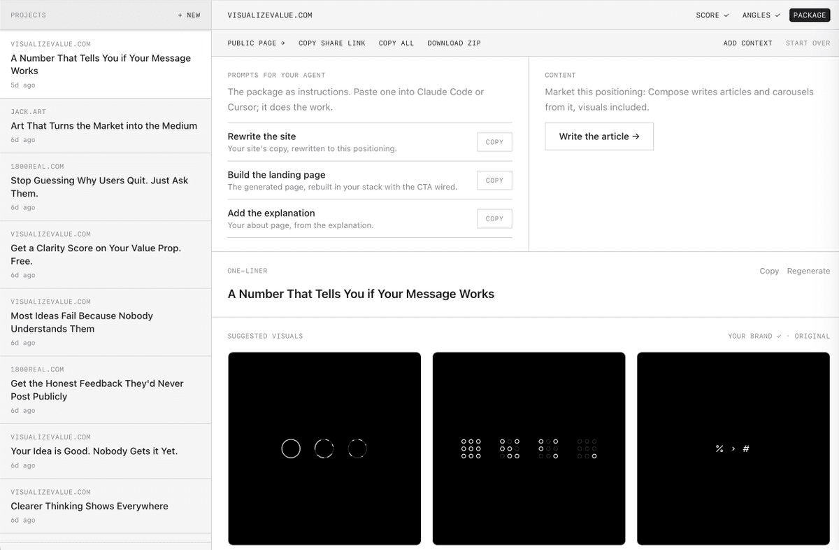The image size is (839, 550).
Task: Switch visuals to ORIGINAL style
Action: [x=812, y=336]
